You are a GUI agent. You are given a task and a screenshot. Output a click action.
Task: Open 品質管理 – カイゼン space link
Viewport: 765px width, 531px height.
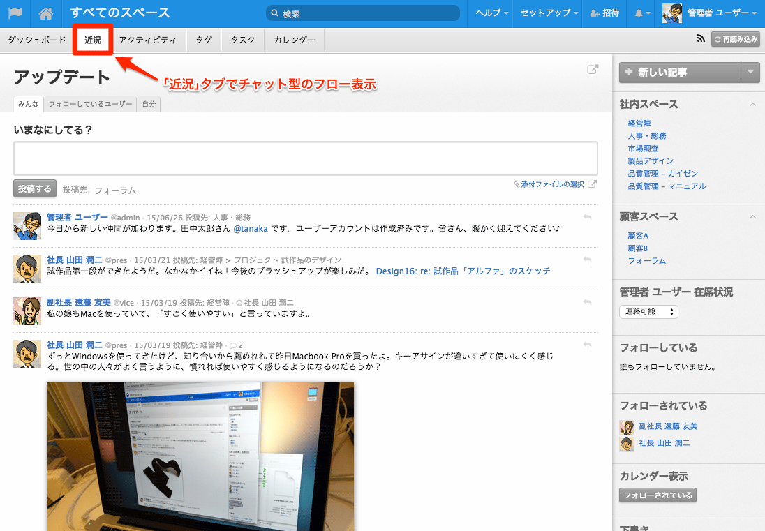(663, 174)
